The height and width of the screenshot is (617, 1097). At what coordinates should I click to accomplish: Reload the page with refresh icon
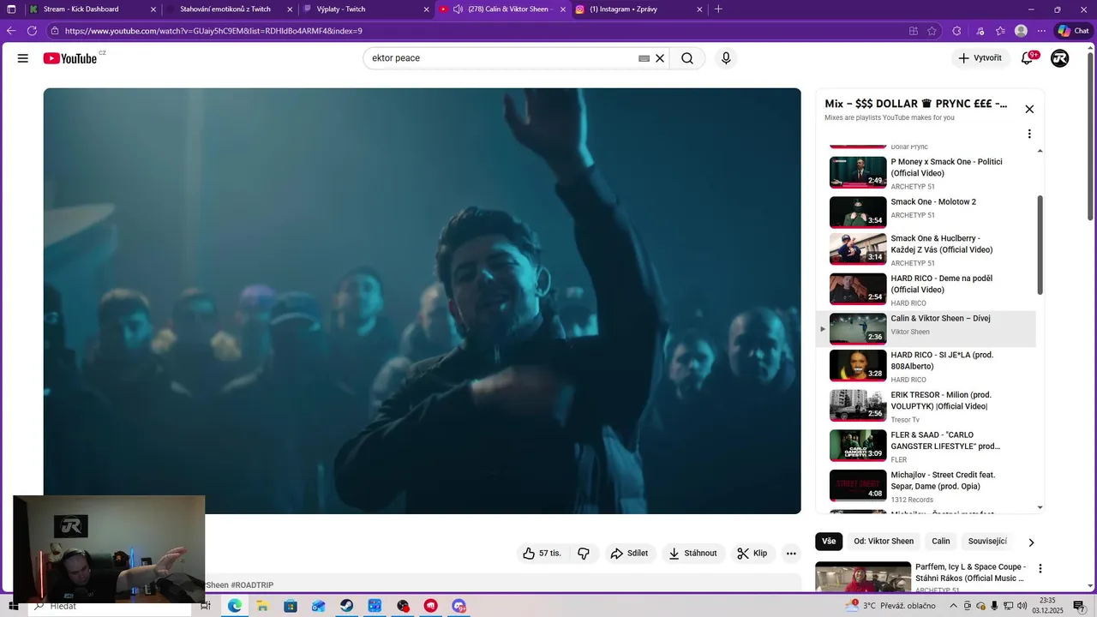coord(32,31)
